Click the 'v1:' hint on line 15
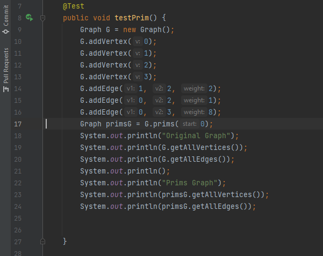Screen dimensions: 323x256 (131, 101)
